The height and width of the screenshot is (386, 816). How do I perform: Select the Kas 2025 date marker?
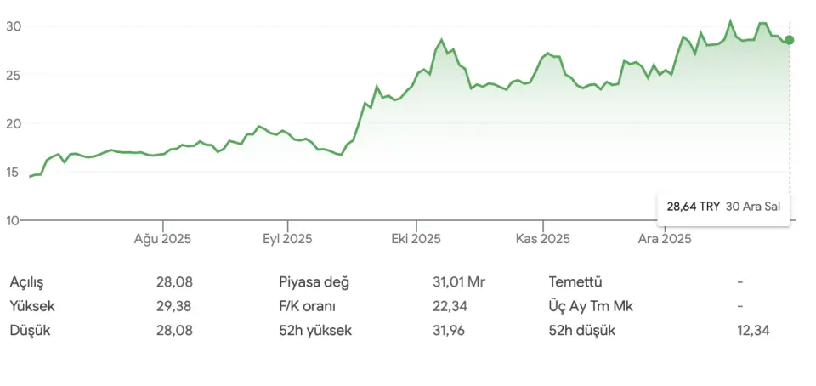pyautogui.click(x=543, y=239)
